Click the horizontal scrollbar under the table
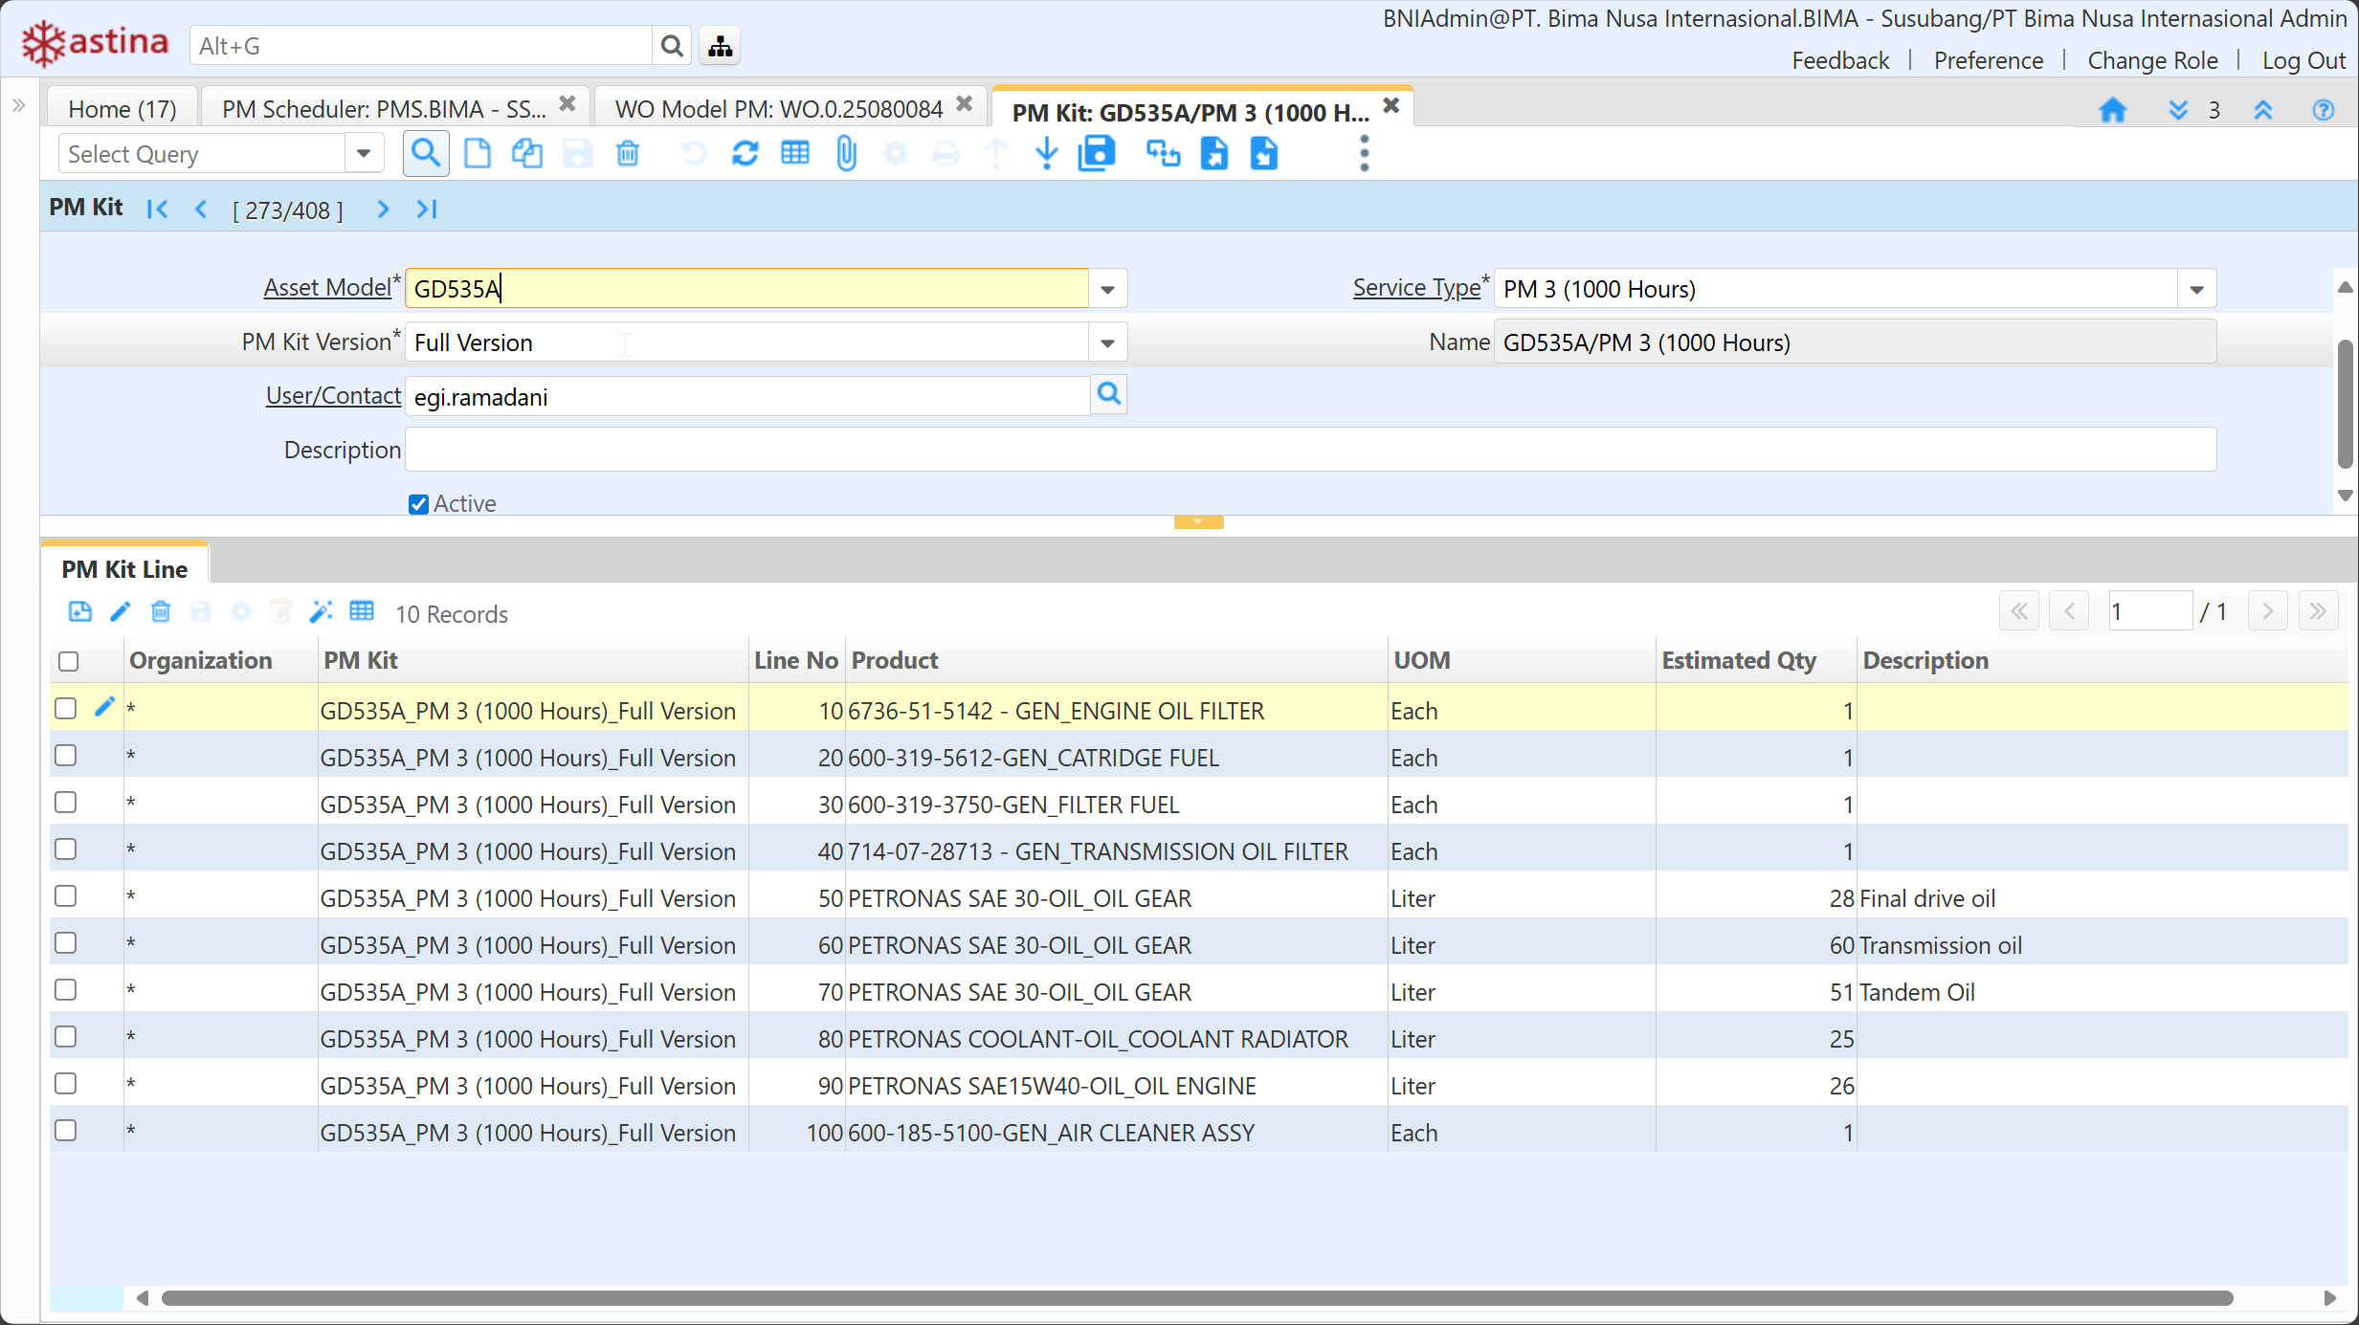This screenshot has height=1325, width=2359. click(1196, 1298)
